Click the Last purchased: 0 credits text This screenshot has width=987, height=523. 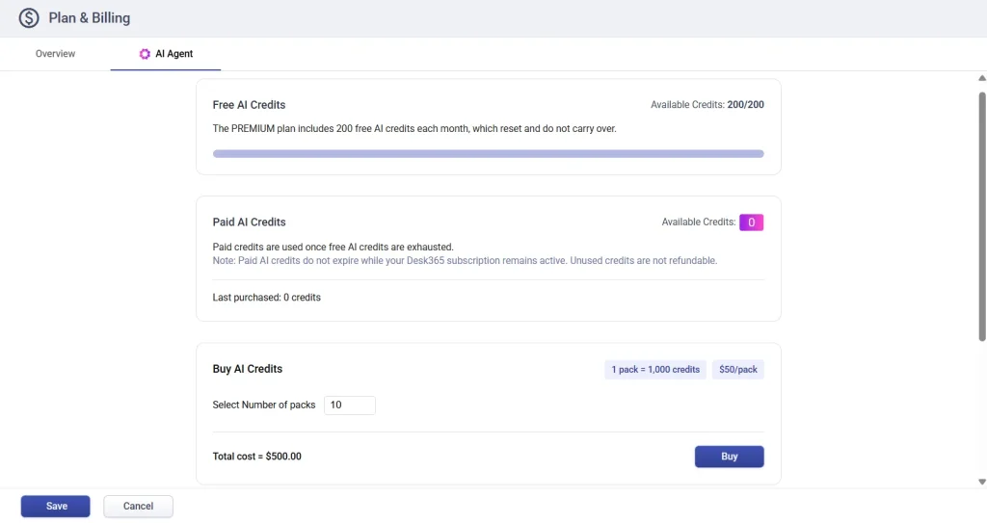[266, 298]
